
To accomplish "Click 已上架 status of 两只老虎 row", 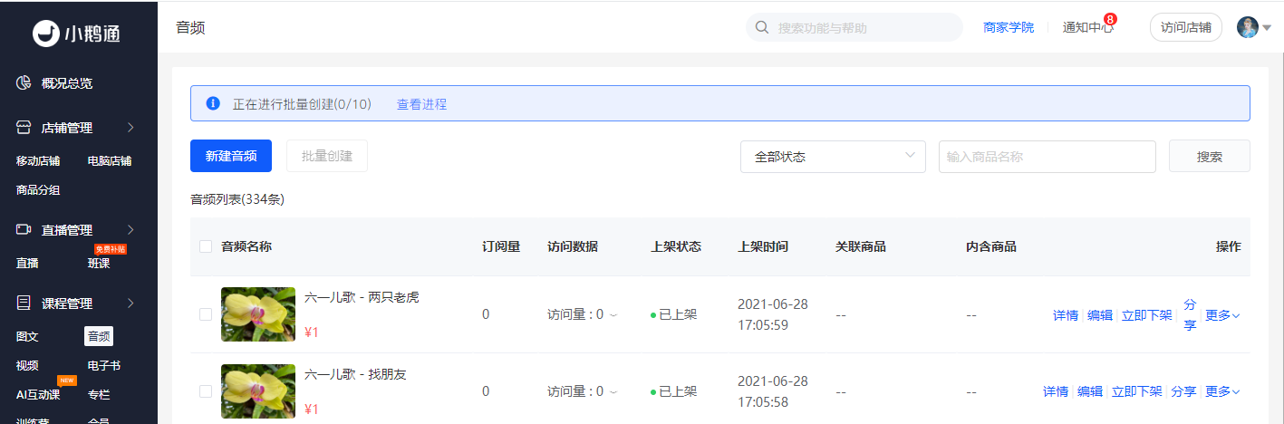I will click(674, 315).
